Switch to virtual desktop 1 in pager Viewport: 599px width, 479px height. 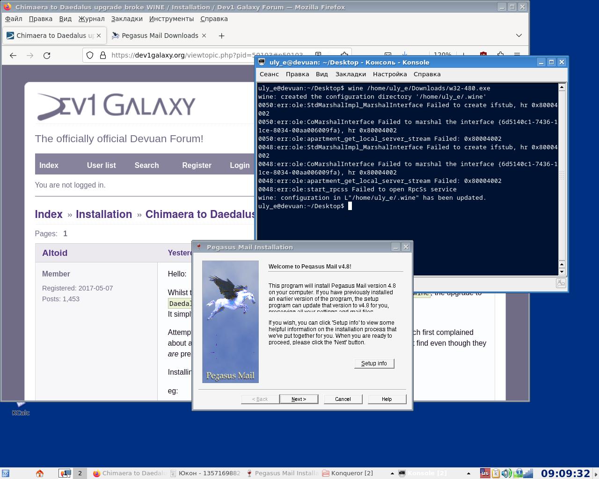[65, 473]
